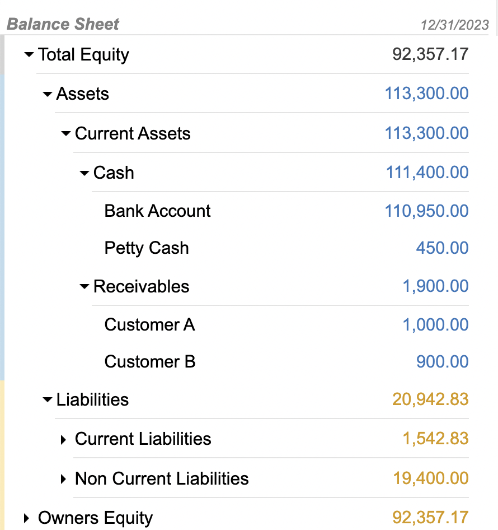Collapse the Current Assets group
Viewport: 498px width, 530px height.
coord(65,133)
